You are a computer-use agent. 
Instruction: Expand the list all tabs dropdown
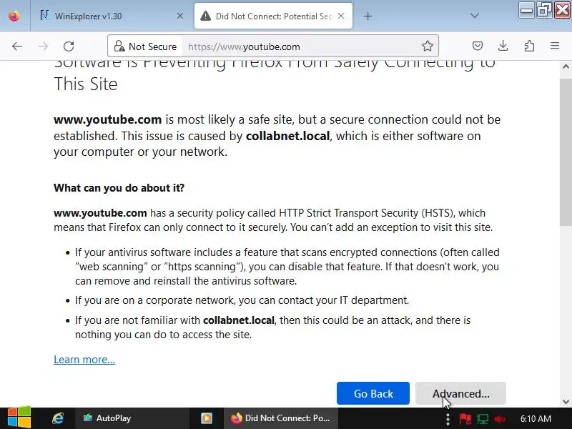pyautogui.click(x=475, y=16)
